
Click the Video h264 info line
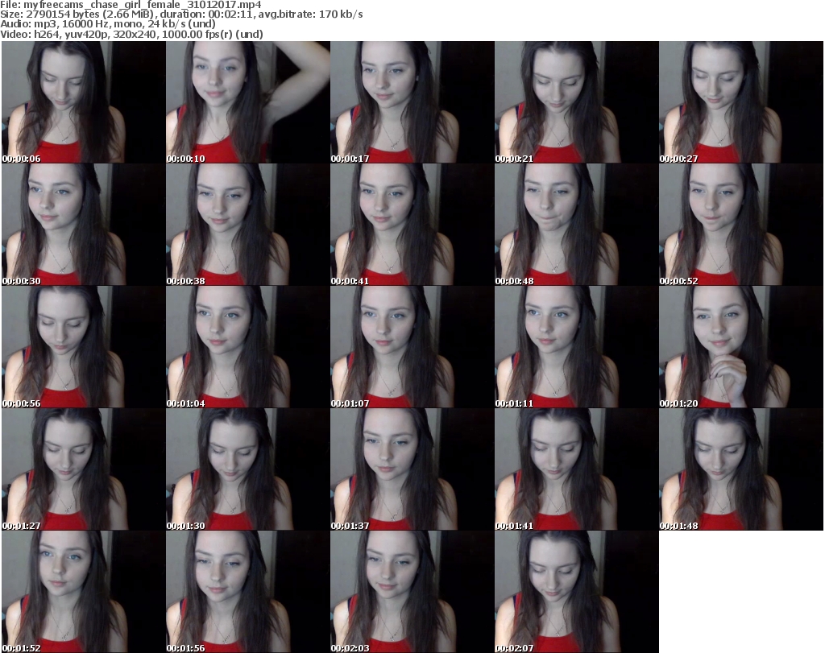pos(130,34)
